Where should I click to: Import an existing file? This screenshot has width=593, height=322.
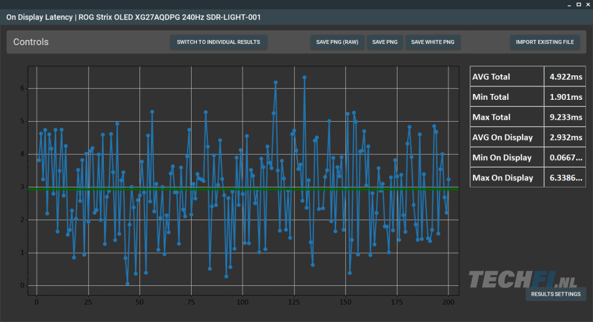point(545,42)
